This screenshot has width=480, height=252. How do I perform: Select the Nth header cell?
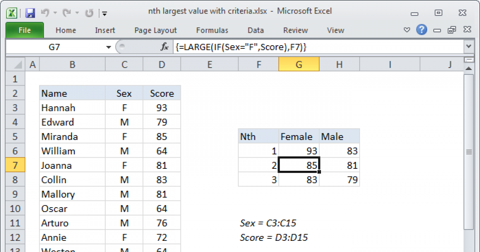coord(258,137)
